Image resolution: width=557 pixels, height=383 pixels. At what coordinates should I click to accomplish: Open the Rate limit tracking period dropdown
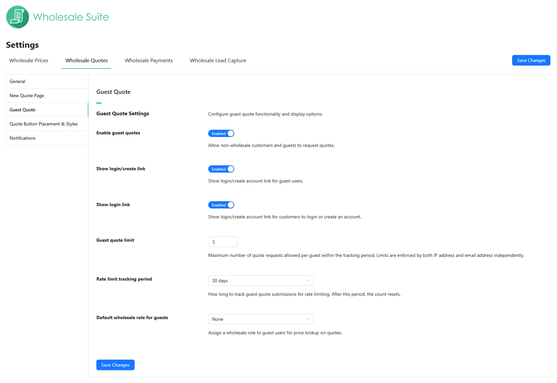click(260, 281)
